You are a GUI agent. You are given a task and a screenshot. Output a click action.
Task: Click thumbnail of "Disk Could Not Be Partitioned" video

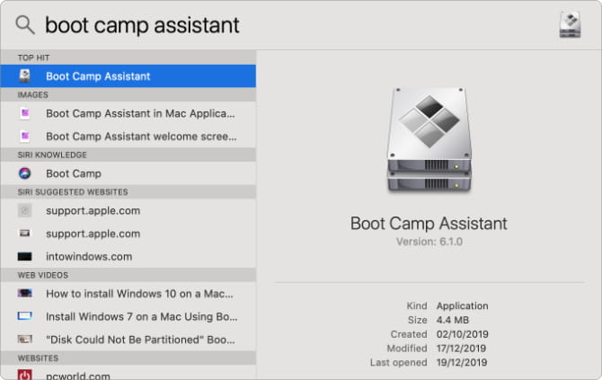click(x=25, y=339)
